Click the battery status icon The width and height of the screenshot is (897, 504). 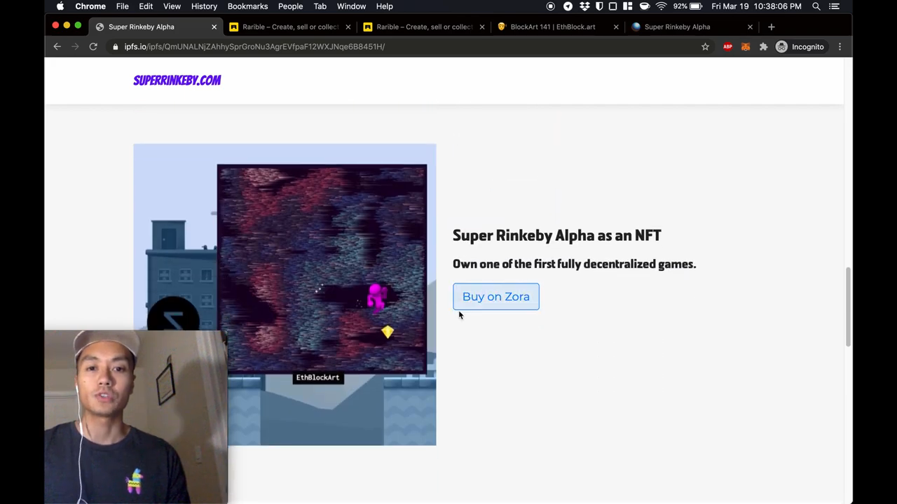[x=696, y=6]
